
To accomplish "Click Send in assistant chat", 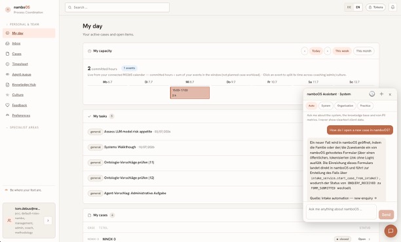I will pos(386,214).
